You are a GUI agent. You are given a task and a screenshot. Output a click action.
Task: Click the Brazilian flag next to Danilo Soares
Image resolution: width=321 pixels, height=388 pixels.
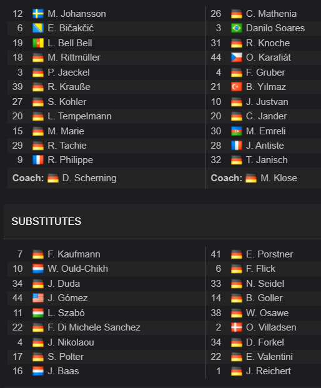click(x=237, y=28)
